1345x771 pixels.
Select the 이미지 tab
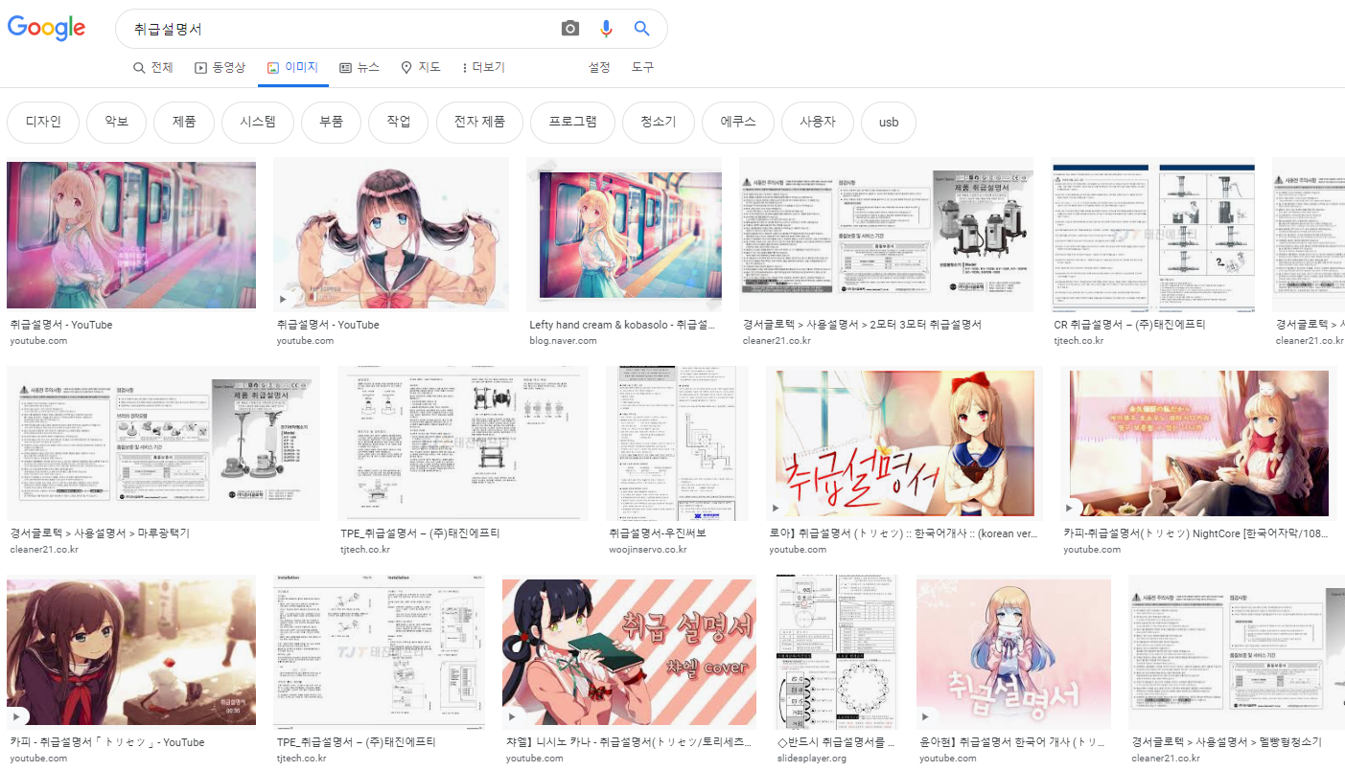click(x=293, y=67)
